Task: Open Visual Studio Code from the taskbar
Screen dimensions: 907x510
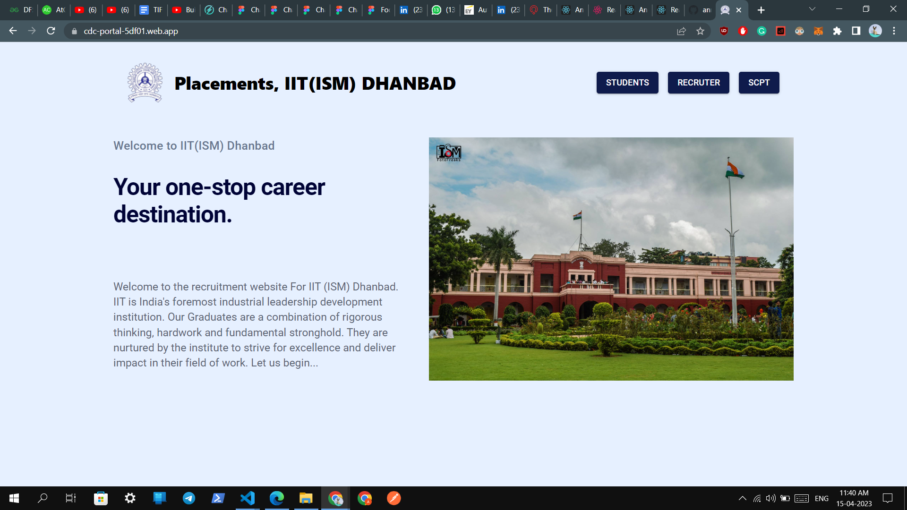Action: tap(248, 498)
